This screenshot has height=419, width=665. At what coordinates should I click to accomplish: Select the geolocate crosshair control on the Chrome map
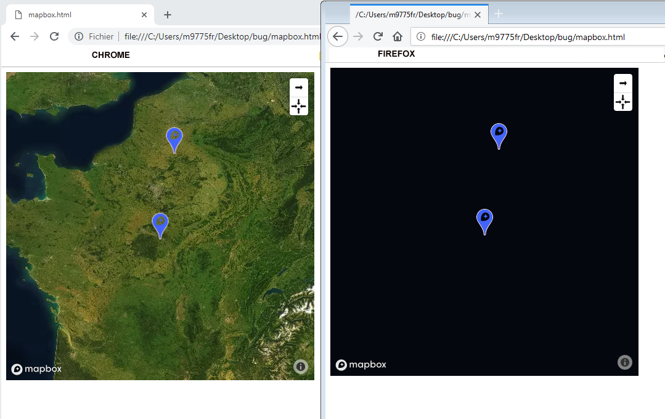[x=298, y=106]
